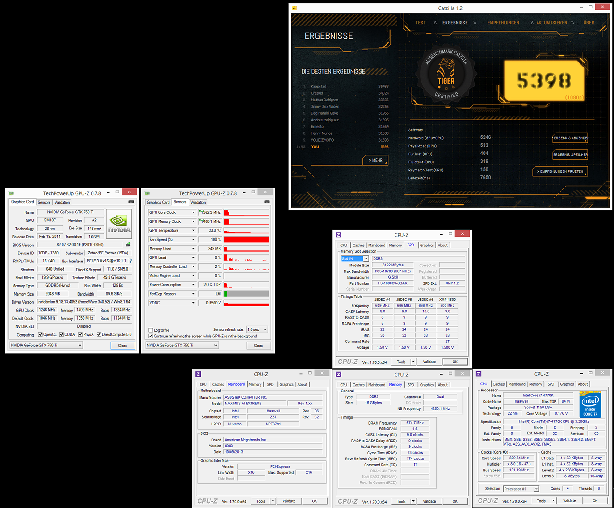Click Tools button in CPU-Z Memory window

[401, 501]
